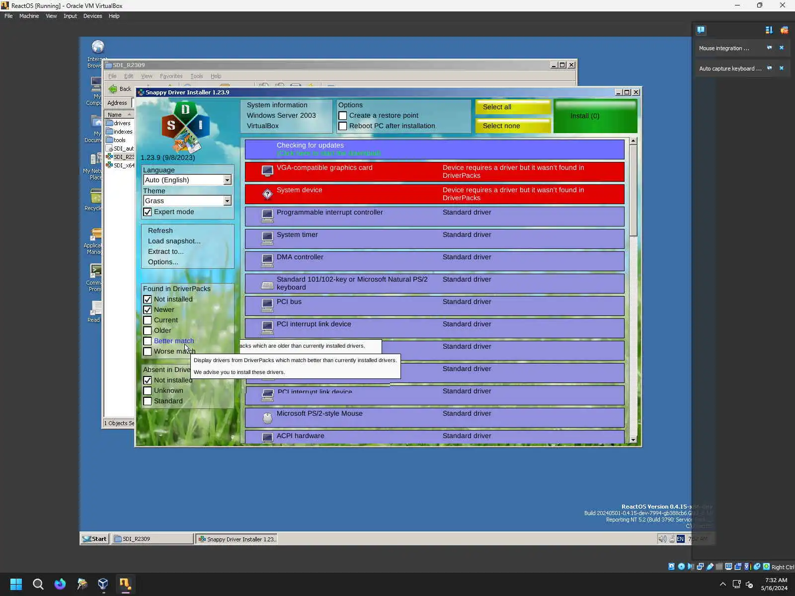This screenshot has height=596, width=795.
Task: Click the VirtualBox network status icon
Action: tap(700, 567)
